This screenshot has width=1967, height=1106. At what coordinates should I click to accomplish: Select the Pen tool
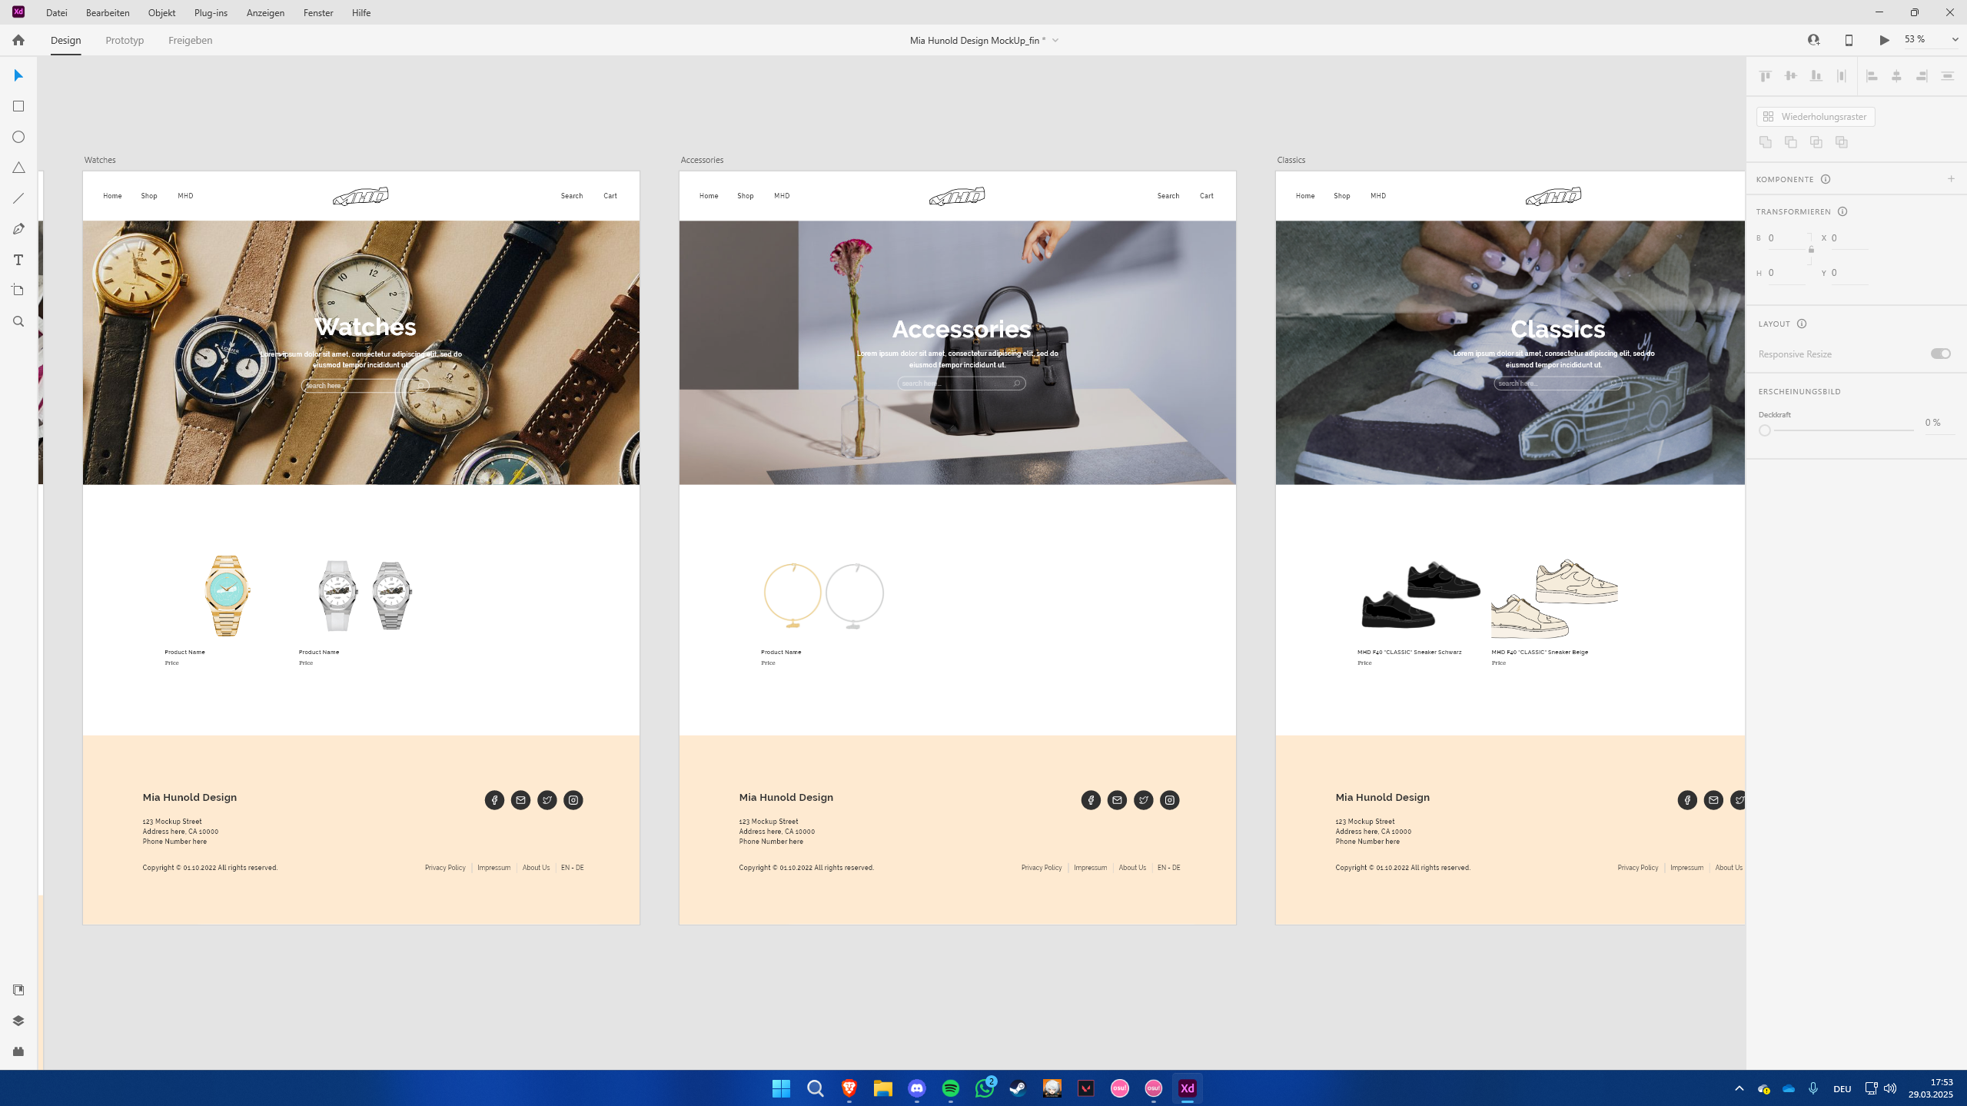click(18, 229)
